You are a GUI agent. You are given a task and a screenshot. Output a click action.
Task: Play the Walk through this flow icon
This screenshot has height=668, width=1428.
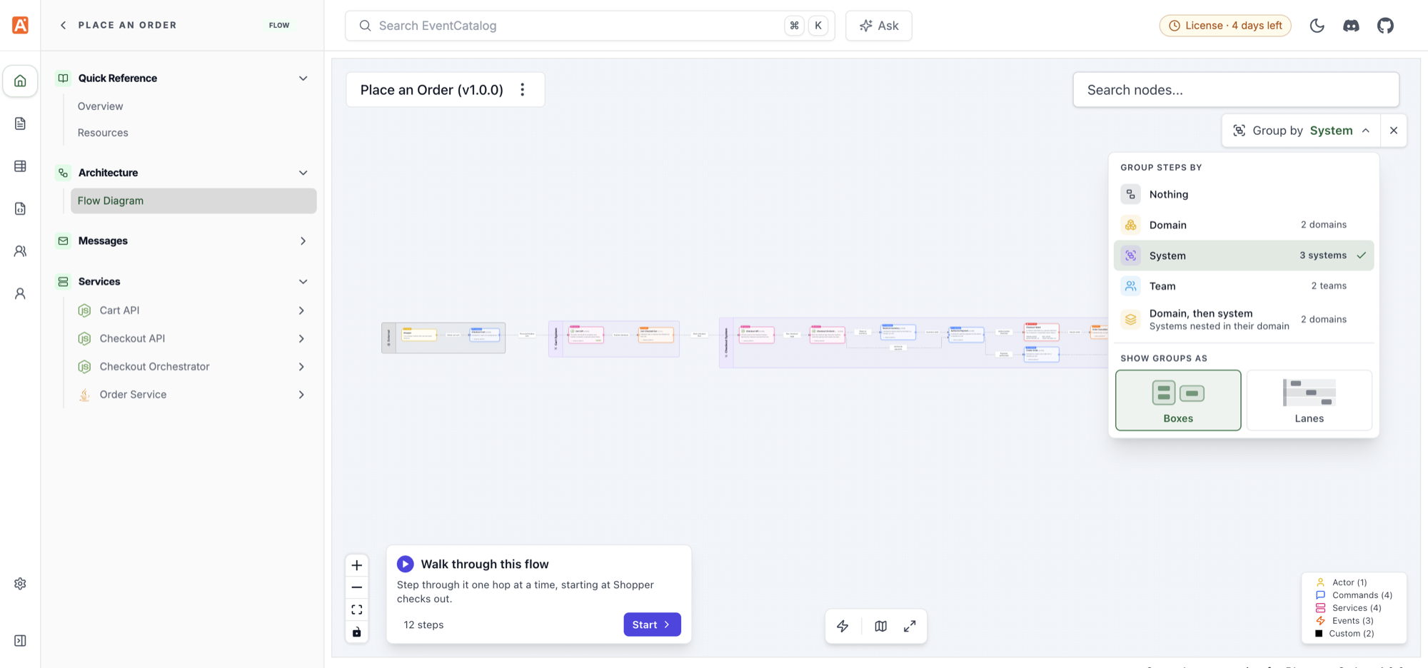(x=405, y=564)
